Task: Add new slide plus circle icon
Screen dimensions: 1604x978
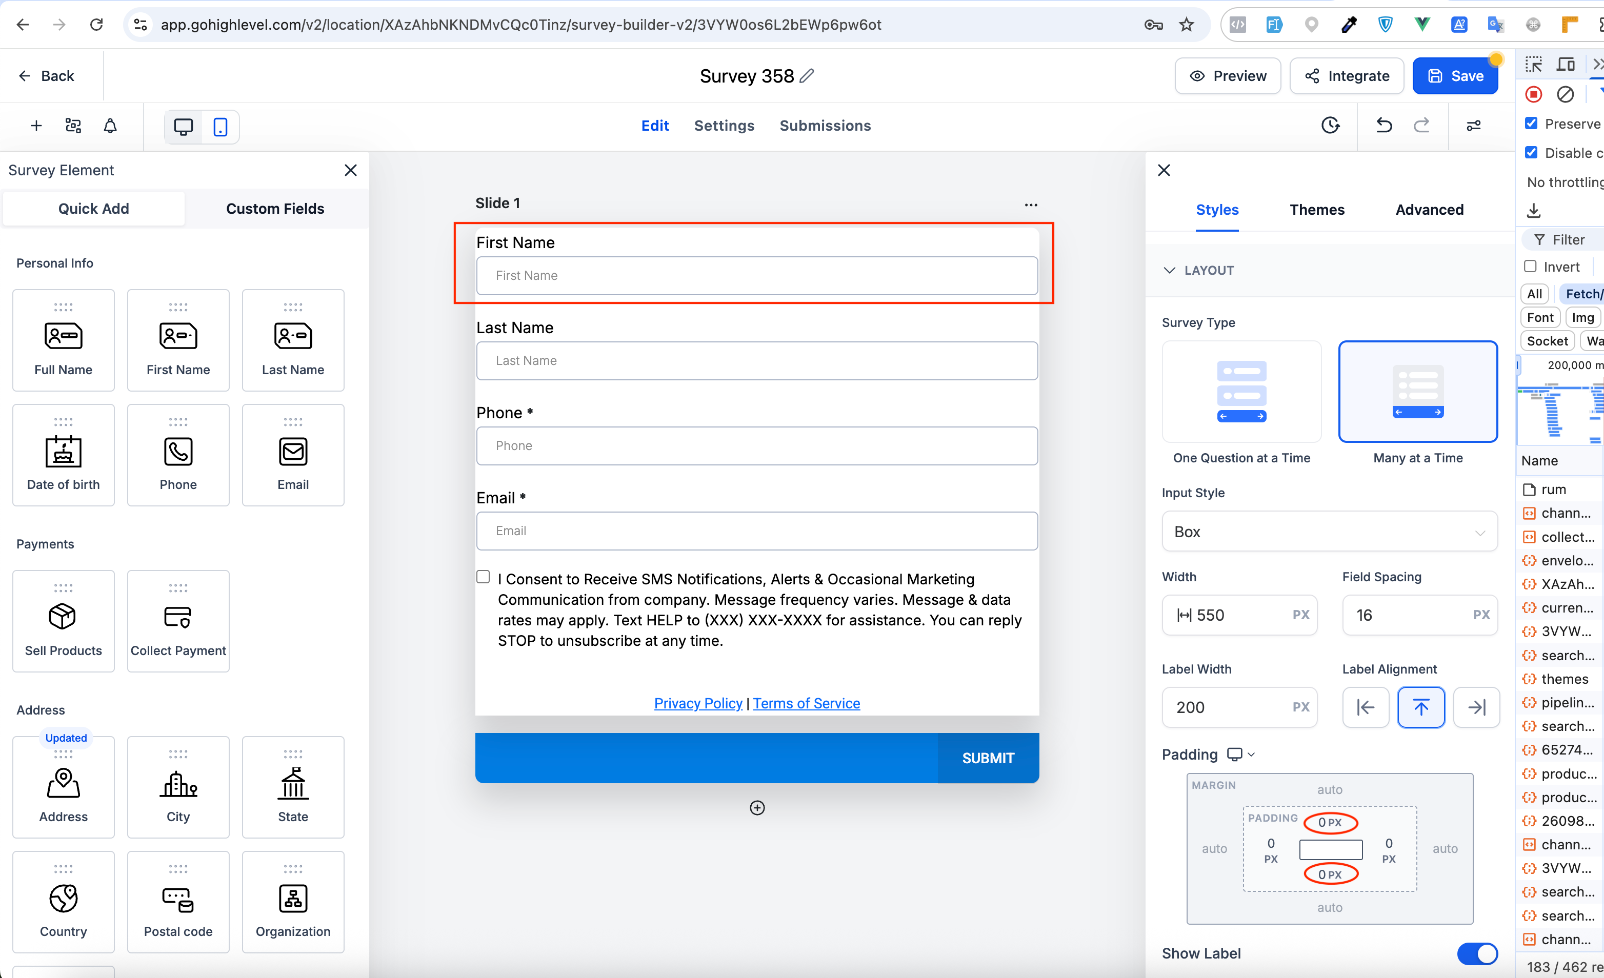Action: pyautogui.click(x=756, y=807)
